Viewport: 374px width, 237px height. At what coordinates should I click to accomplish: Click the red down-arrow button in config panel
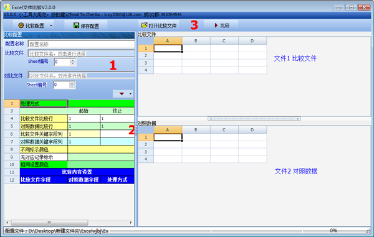(x=122, y=94)
